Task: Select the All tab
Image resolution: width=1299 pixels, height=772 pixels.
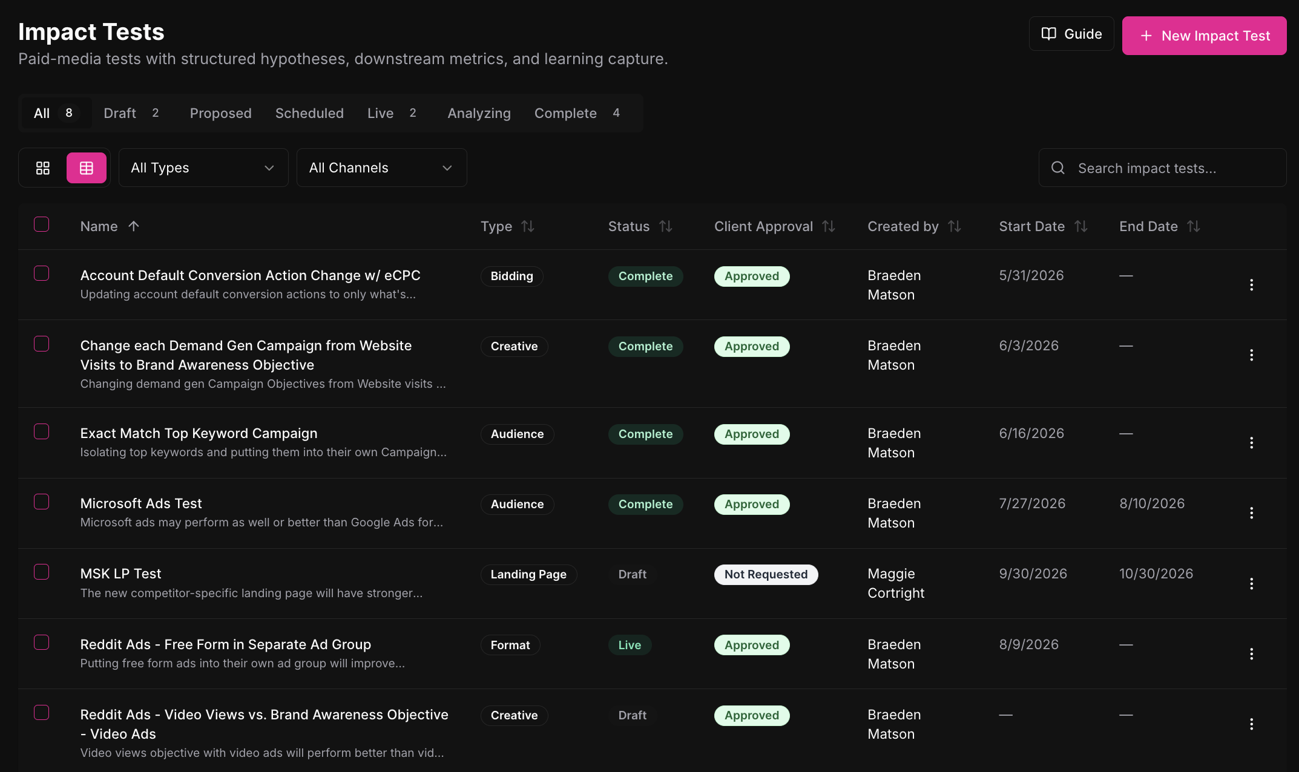Action: [x=57, y=113]
